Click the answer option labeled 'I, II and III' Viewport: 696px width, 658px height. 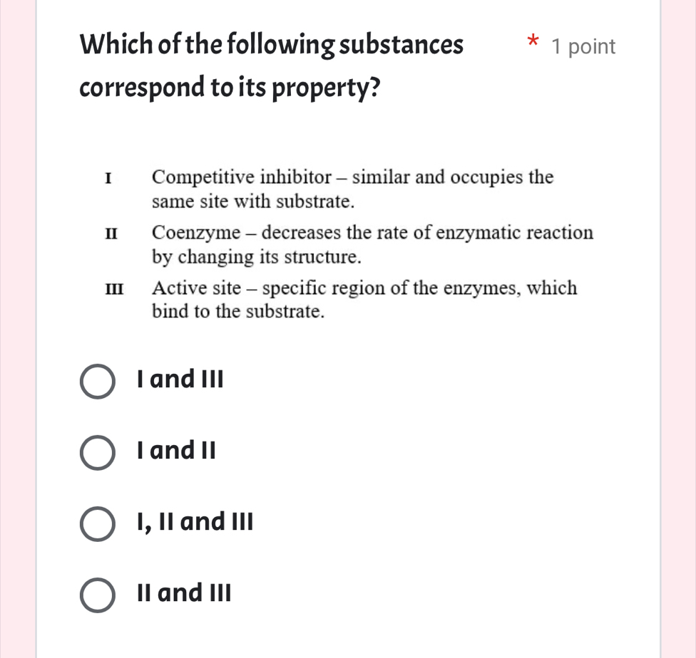coord(194,522)
